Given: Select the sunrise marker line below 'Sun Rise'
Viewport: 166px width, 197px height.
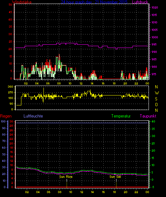Looking at the screenshot, I should [x=67, y=184].
